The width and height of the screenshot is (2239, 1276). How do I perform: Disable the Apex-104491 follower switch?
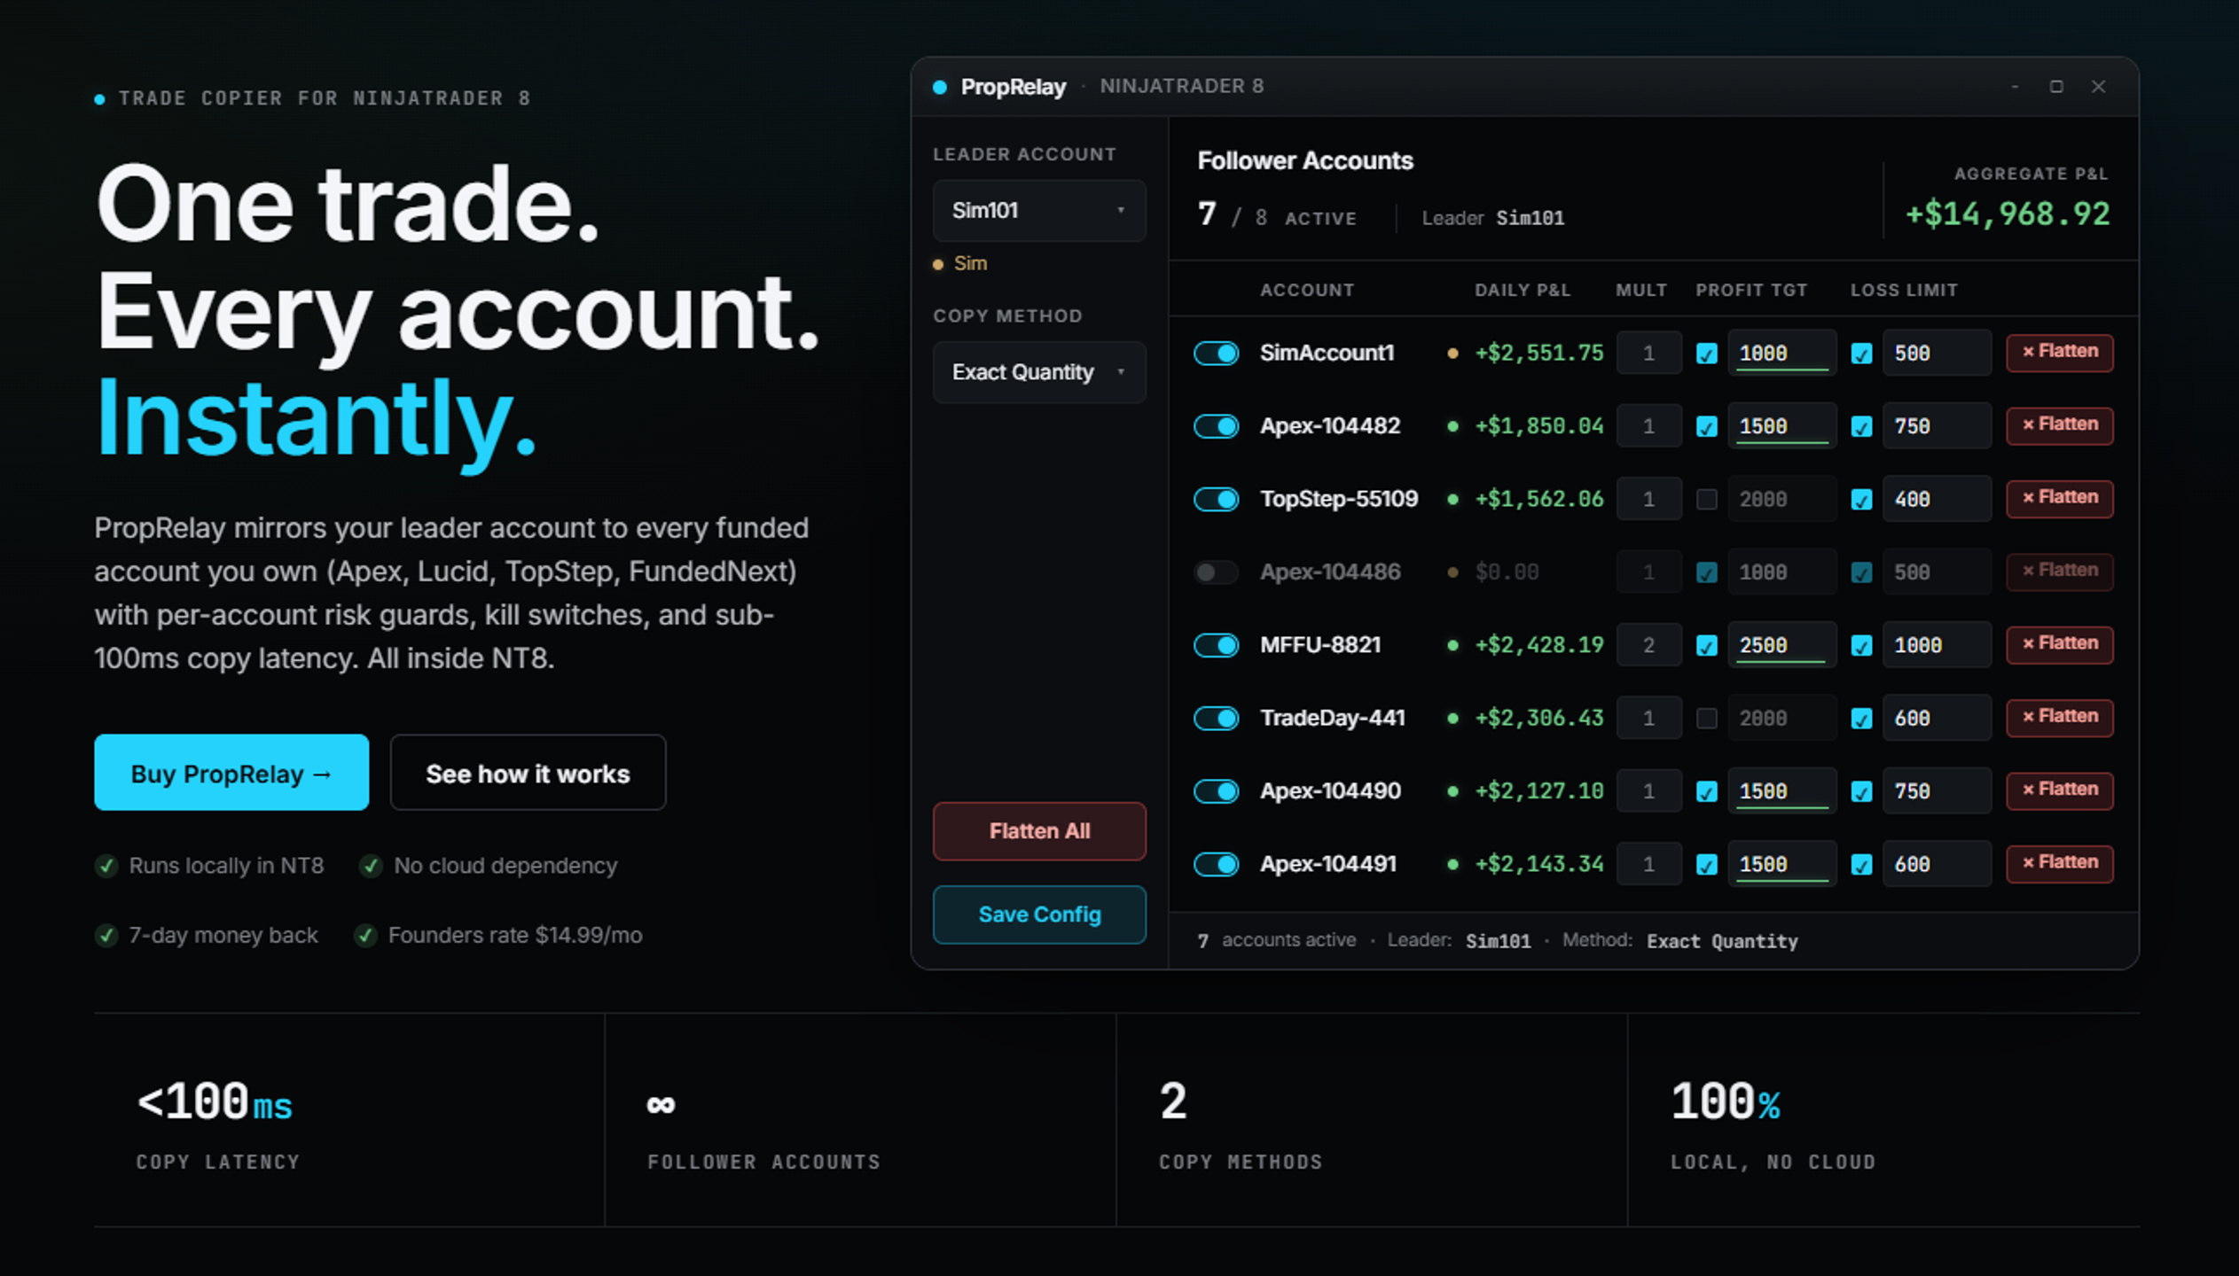click(x=1216, y=864)
